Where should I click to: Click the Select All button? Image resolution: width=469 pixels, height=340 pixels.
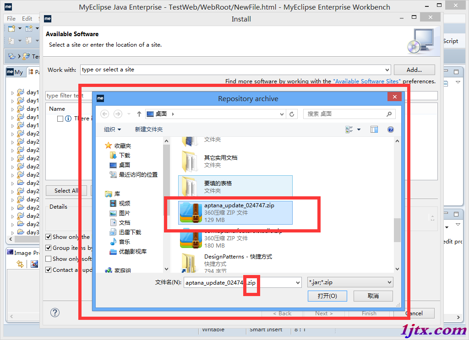66,191
